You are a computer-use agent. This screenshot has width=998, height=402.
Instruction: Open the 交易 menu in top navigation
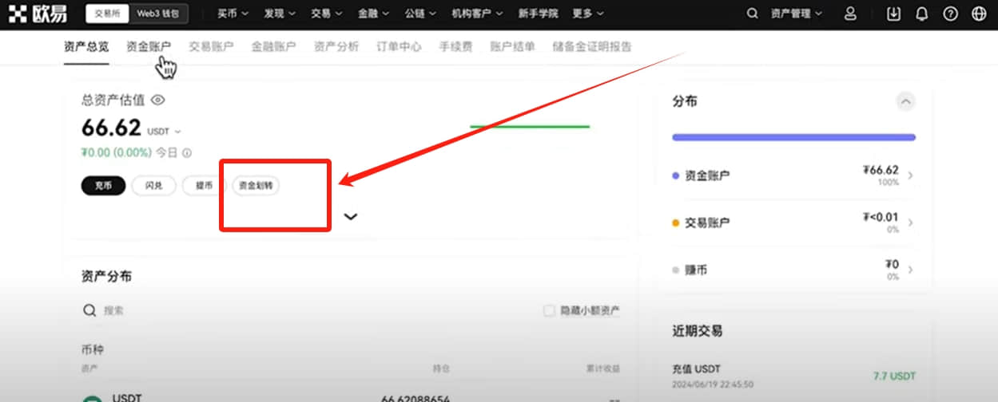[x=328, y=14]
